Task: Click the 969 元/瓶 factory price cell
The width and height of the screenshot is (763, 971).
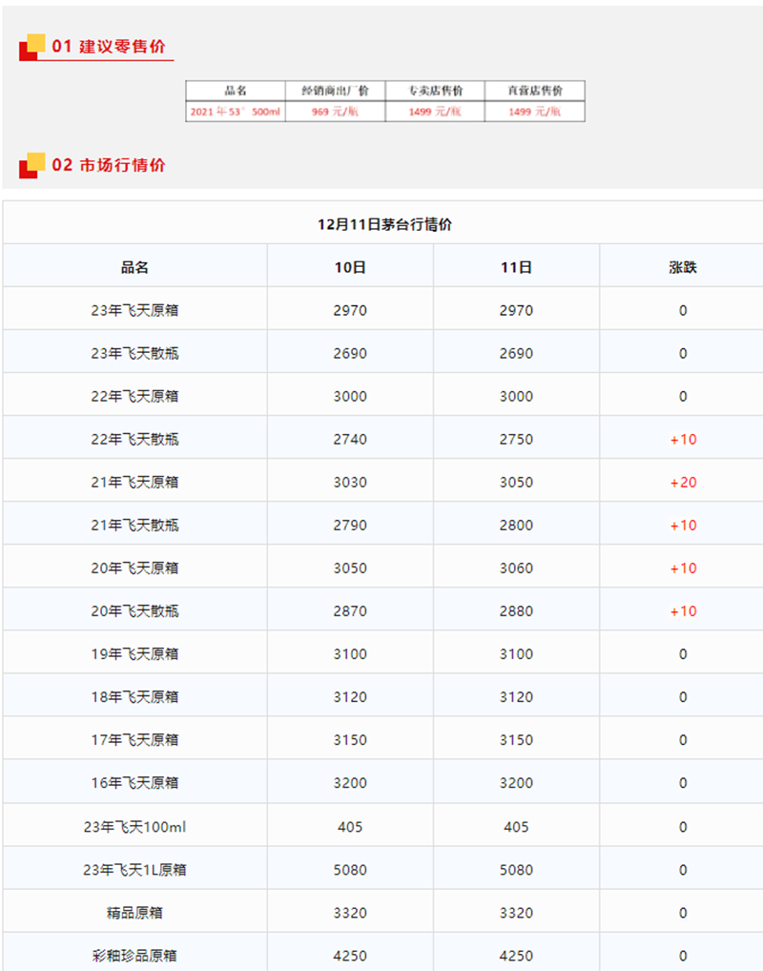Action: [335, 112]
